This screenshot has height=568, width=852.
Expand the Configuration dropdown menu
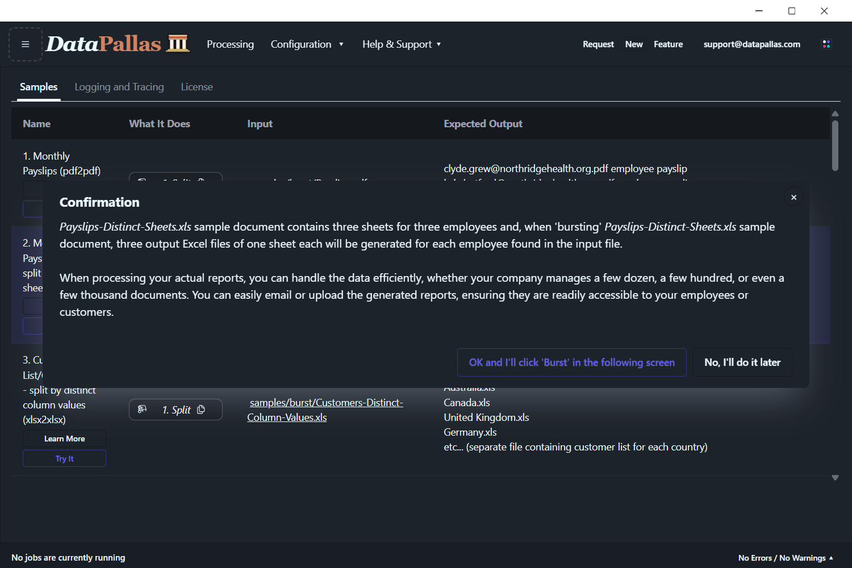coord(307,44)
